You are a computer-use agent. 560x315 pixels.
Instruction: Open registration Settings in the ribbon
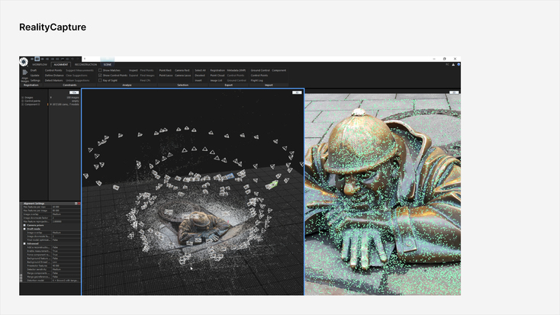coord(35,80)
